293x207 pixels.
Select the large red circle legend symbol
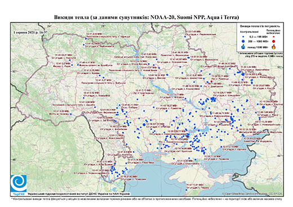(x=274, y=41)
